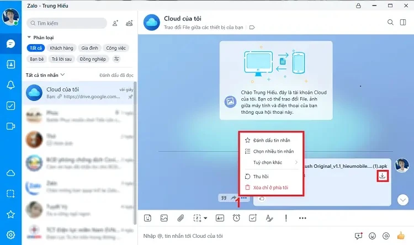Click the add friend icon
This screenshot has height=245, width=414.
tap(115, 23)
